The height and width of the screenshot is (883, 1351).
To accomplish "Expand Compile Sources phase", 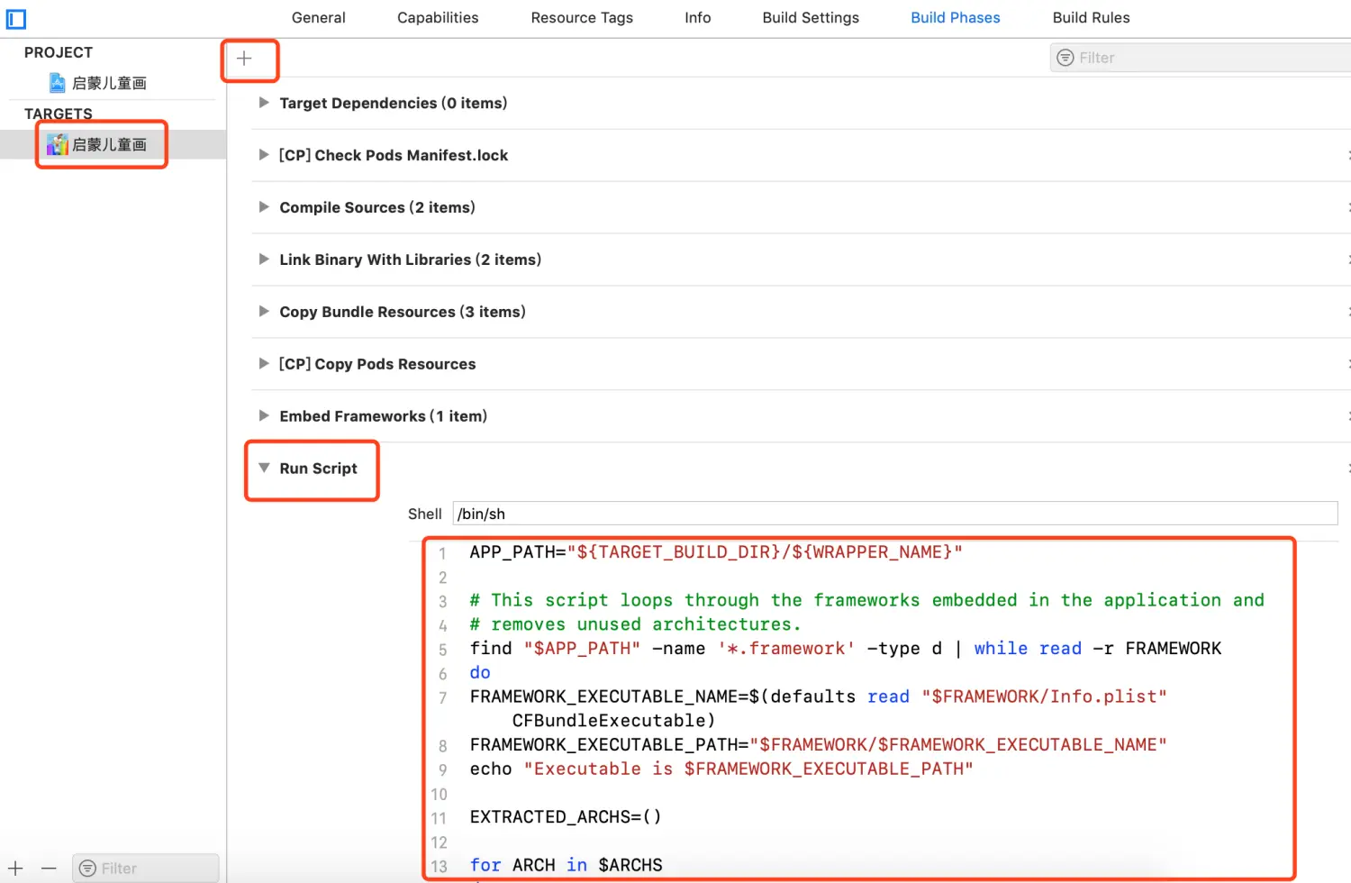I will click(264, 207).
